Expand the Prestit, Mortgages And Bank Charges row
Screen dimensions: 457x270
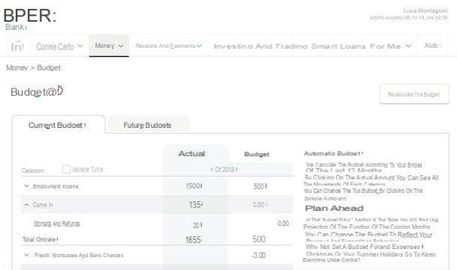(26, 255)
